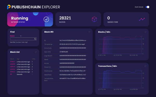The image size is (156, 97).
Task: Refresh the Block #0 details panel
Action: [x=89, y=32]
